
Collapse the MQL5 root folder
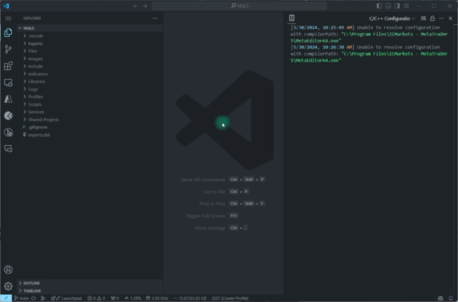(90, 28)
